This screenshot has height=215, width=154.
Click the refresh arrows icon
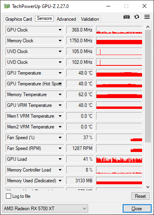click(137, 17)
